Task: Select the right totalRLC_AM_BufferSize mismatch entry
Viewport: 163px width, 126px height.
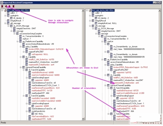Action: [126, 78]
